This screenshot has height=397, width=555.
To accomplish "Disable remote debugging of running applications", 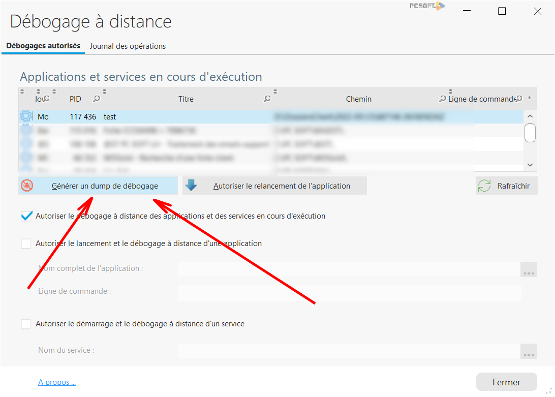I will click(x=26, y=216).
